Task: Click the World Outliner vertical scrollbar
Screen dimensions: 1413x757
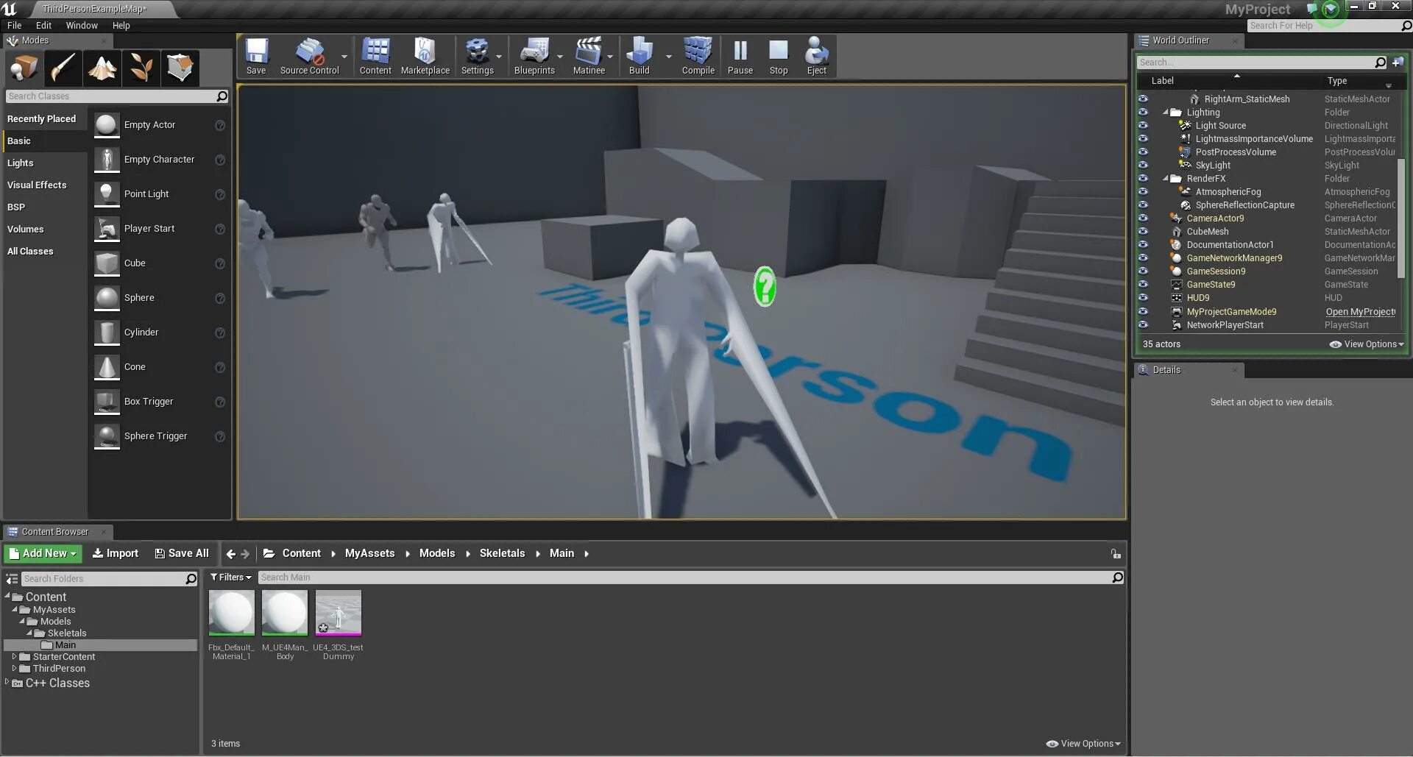Action: click(x=1400, y=218)
